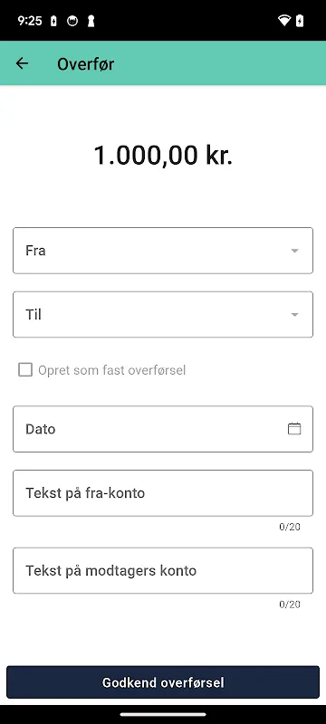This screenshot has width=326, height=724.
Task: Tap the Wi-Fi status icon
Action: point(284,20)
